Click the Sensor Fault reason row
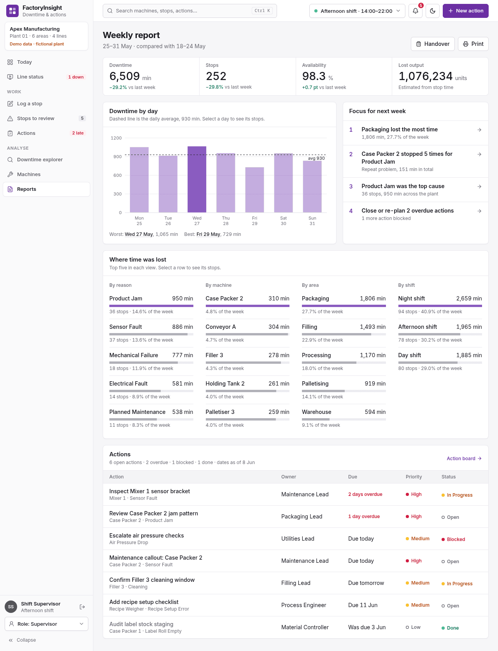 click(151, 333)
